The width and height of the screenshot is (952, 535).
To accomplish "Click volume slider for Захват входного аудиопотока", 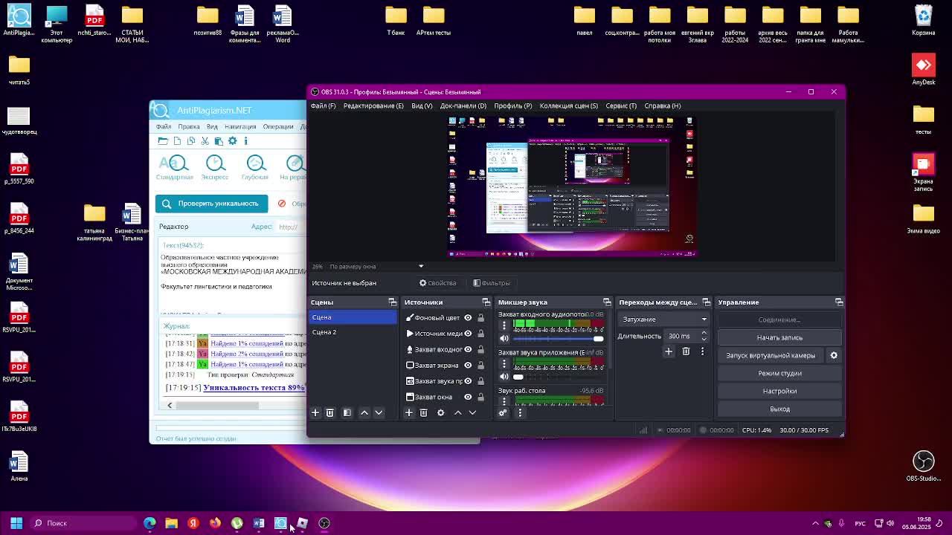I will 559,338.
